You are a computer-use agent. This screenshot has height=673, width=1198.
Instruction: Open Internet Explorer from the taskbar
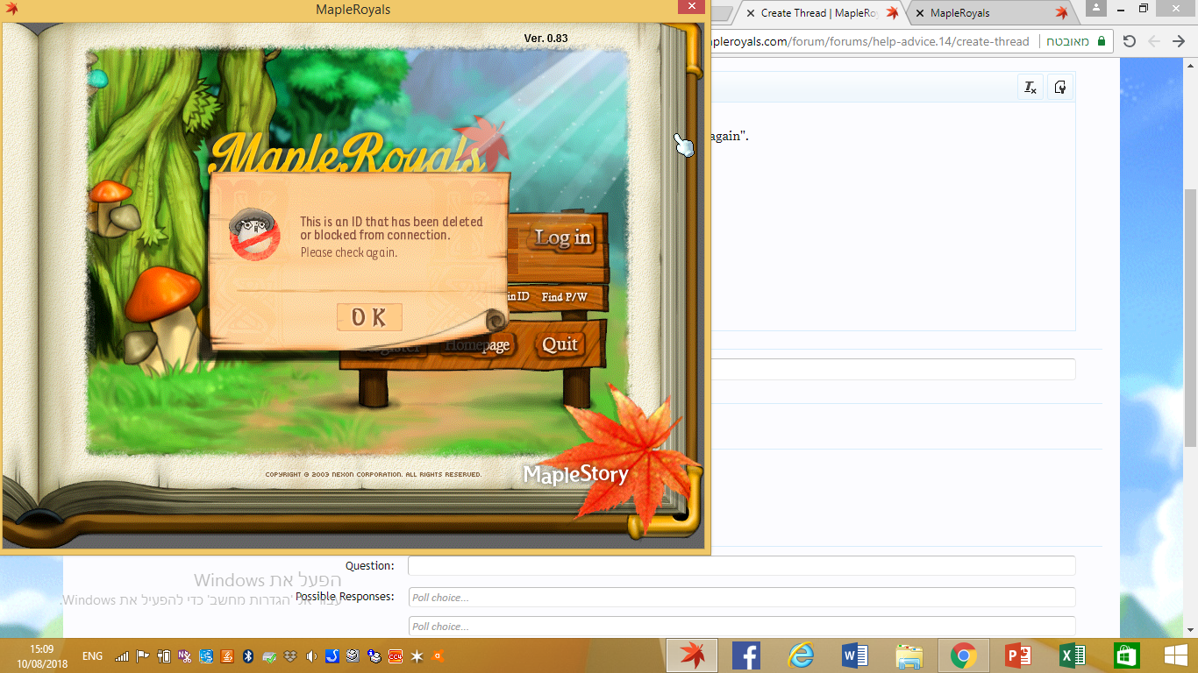(800, 655)
